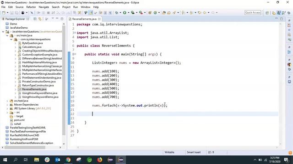293x164 pixels.
Task: Toggle code folding at main method line 8
Action: (75, 54)
